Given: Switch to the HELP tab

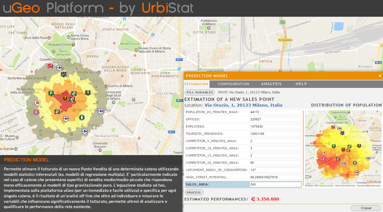Looking at the screenshot, I should [301, 84].
